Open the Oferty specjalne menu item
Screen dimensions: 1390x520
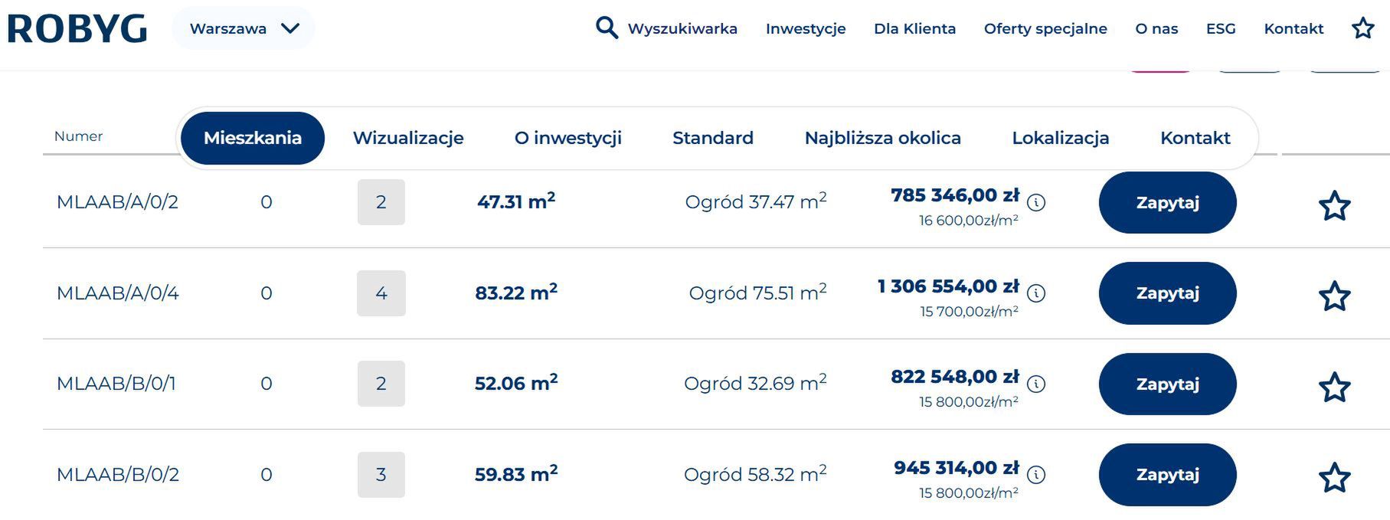point(1045,28)
